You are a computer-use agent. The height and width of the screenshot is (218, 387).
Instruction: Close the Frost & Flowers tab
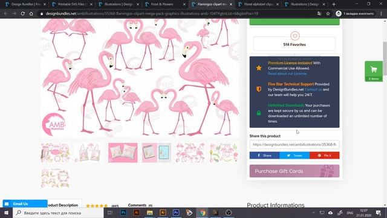(x=184, y=4)
